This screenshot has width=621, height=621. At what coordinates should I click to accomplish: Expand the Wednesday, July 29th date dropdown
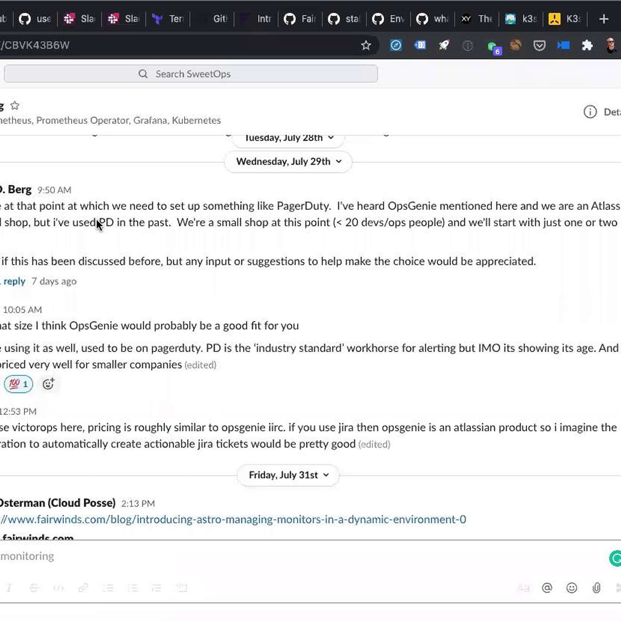[x=288, y=161]
